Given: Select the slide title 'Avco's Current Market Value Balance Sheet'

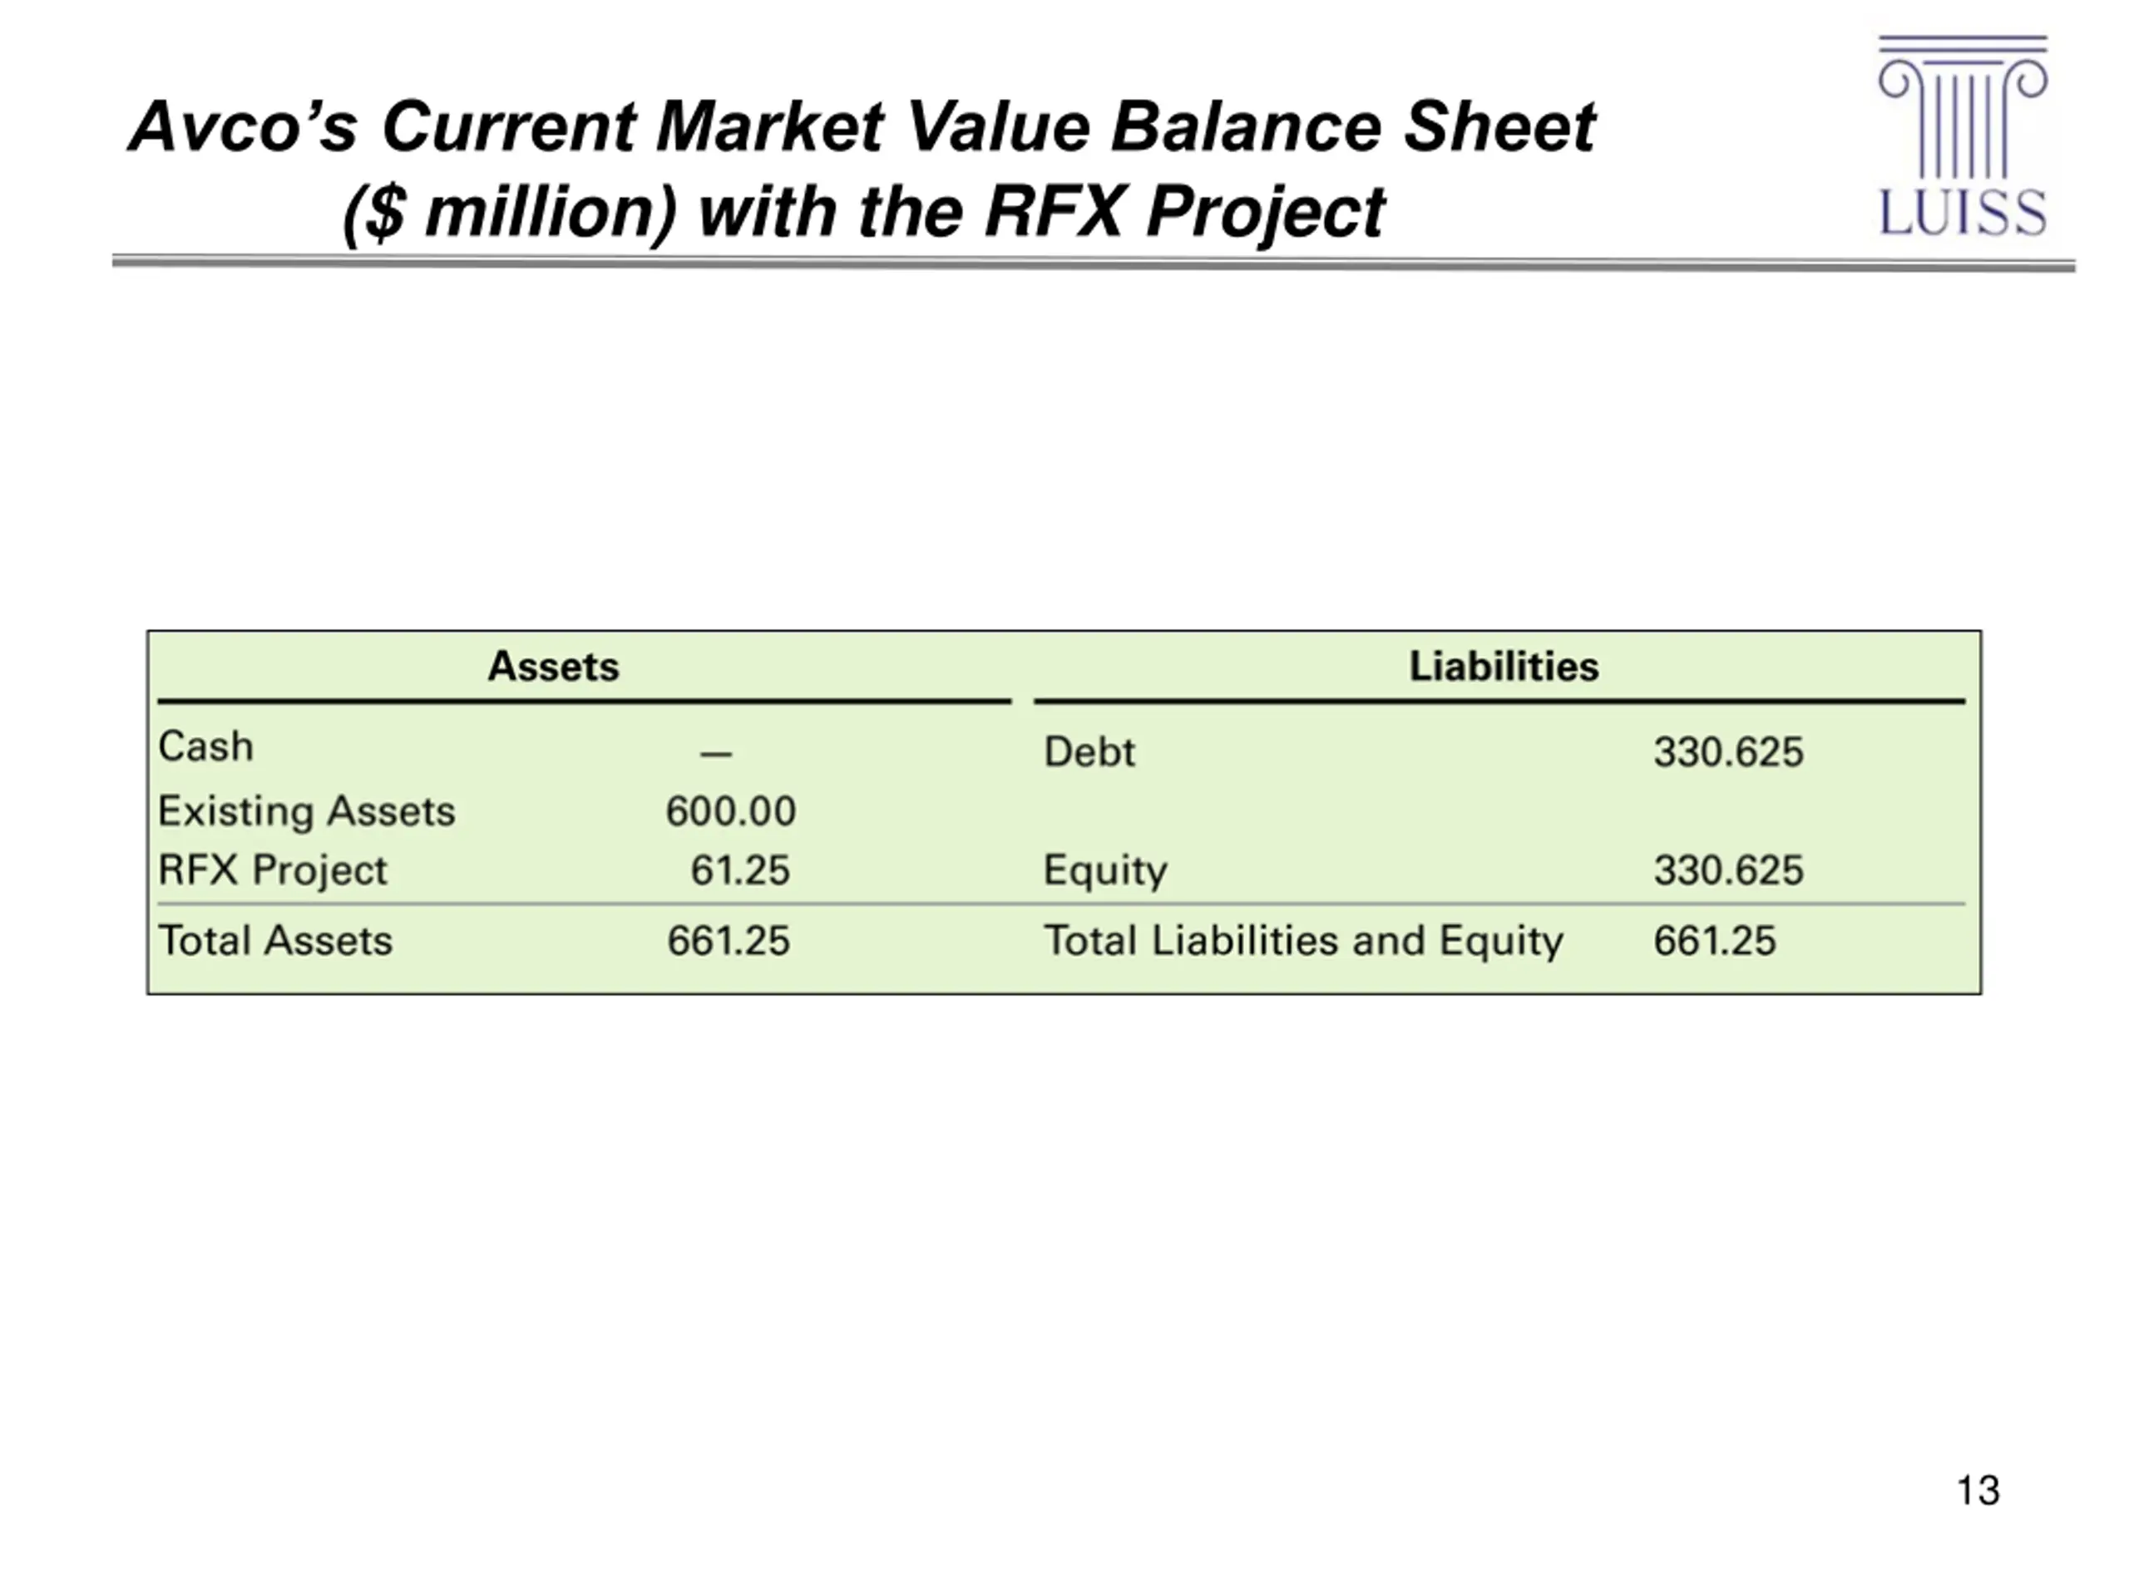Looking at the screenshot, I should 862,127.
